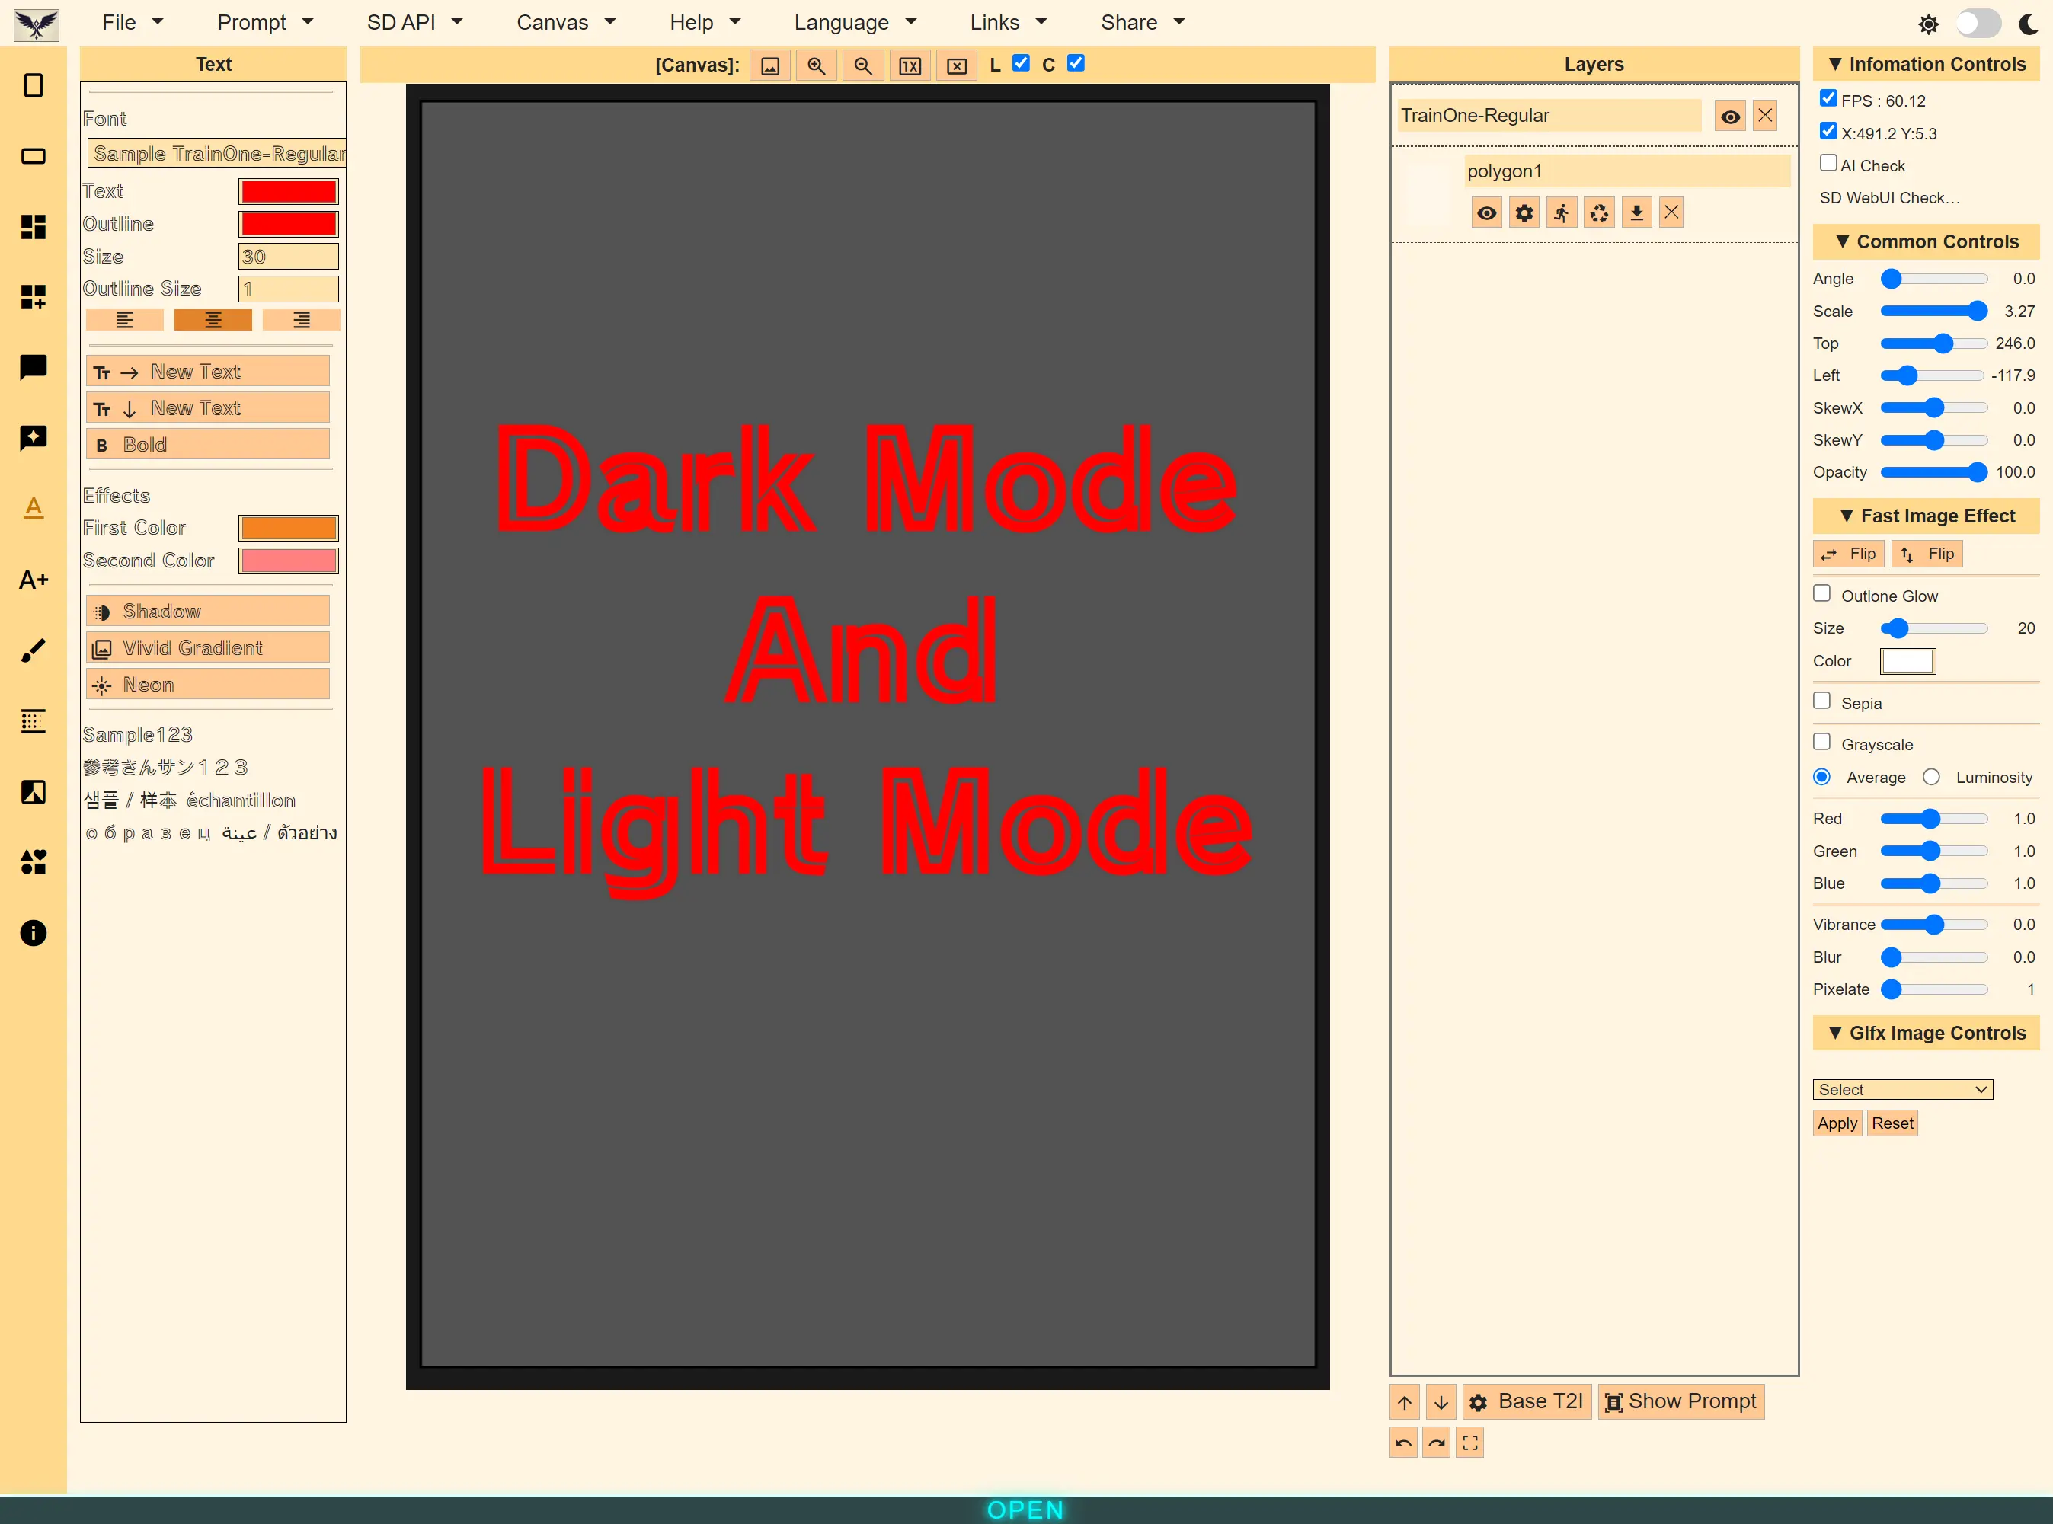Open the Glfx Select dropdown
Screen dimensions: 2053x1524
tap(1901, 1089)
